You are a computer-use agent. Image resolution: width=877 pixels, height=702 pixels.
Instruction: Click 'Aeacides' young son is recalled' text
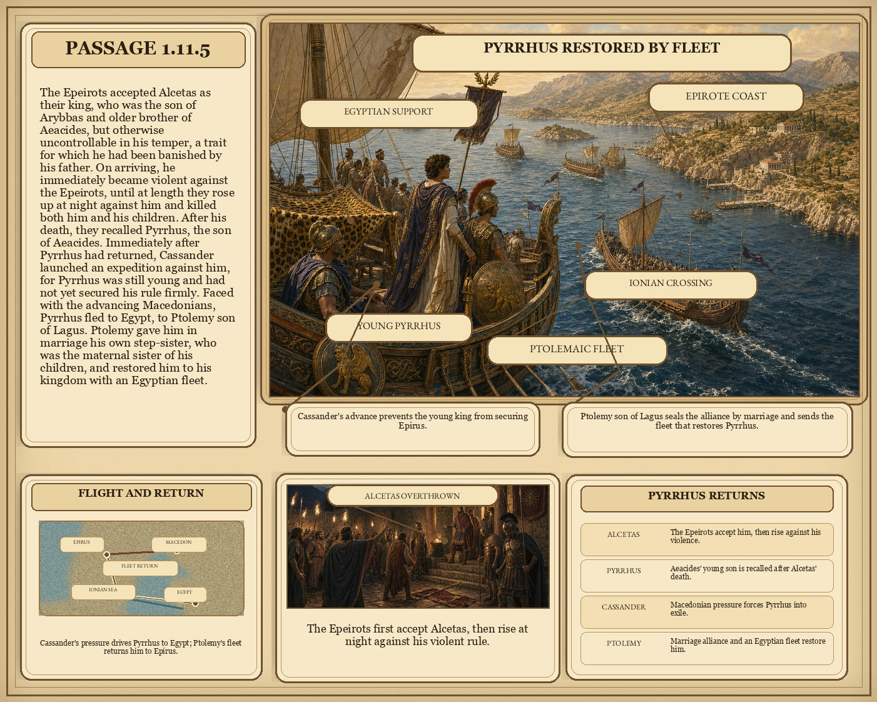(743, 572)
